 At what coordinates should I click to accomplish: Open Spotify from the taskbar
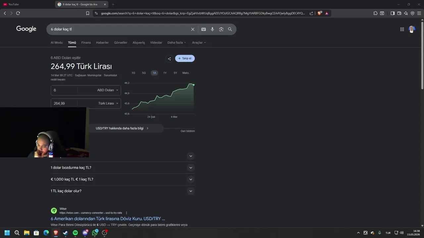(x=75, y=233)
